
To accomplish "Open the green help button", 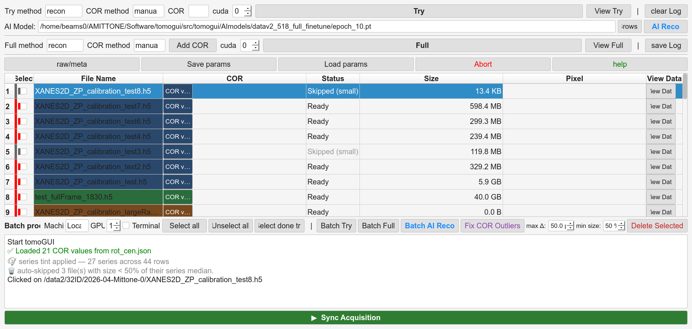I will point(620,64).
